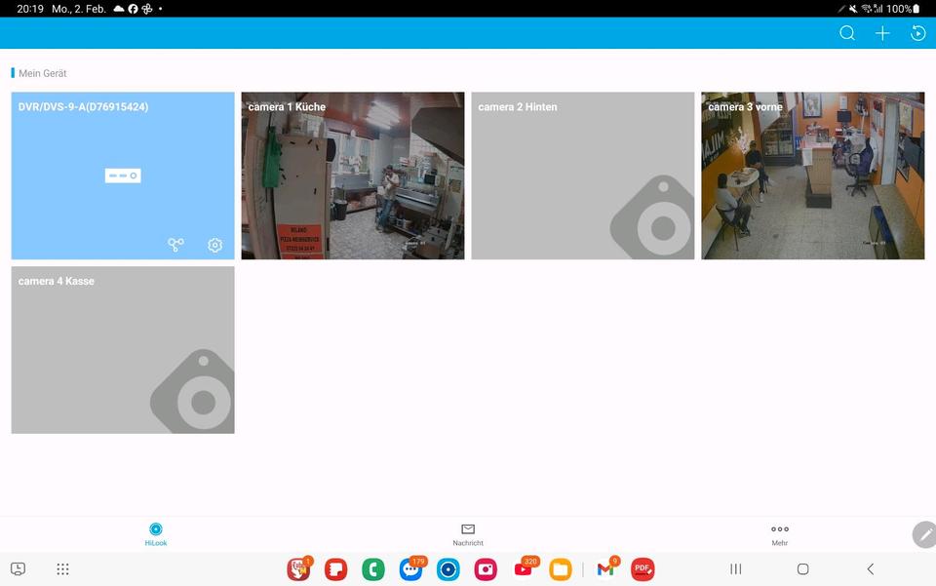
Task: Launch the green Phone app
Action: pos(372,569)
